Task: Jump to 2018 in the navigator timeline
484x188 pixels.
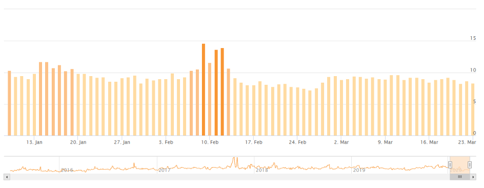Action: [261, 170]
